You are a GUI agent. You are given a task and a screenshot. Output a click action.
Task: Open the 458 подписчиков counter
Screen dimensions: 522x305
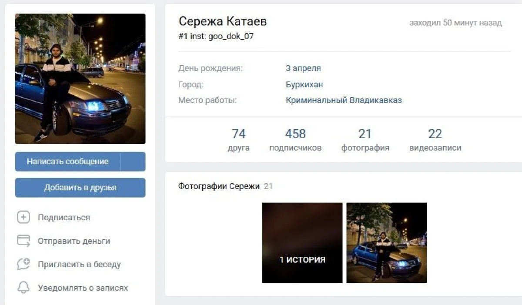click(295, 140)
